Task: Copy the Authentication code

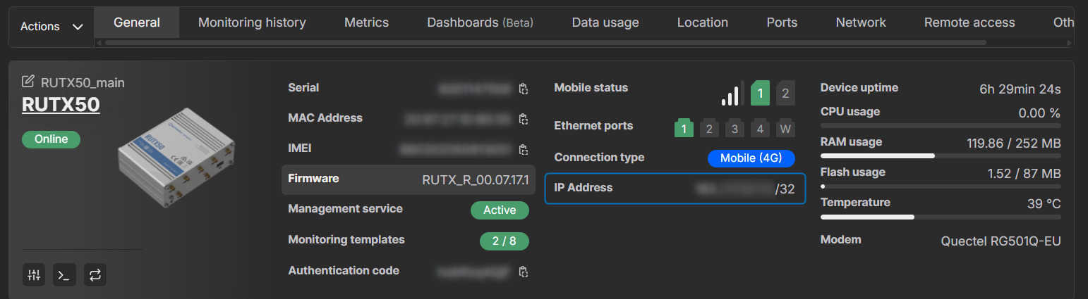Action: tap(523, 272)
